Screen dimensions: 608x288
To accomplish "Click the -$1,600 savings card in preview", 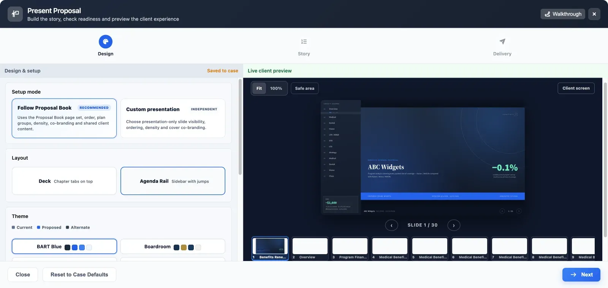I will tap(340, 204).
